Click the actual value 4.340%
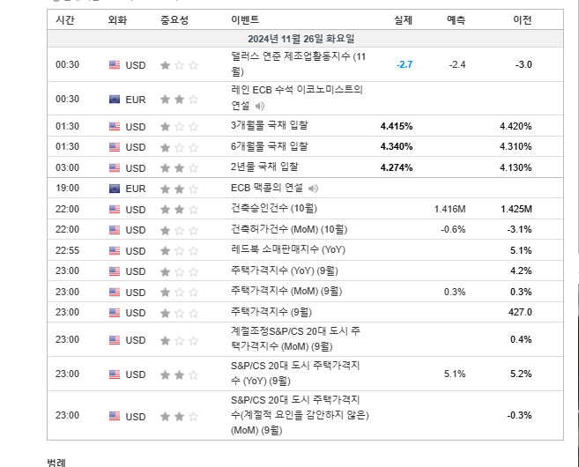 click(397, 146)
